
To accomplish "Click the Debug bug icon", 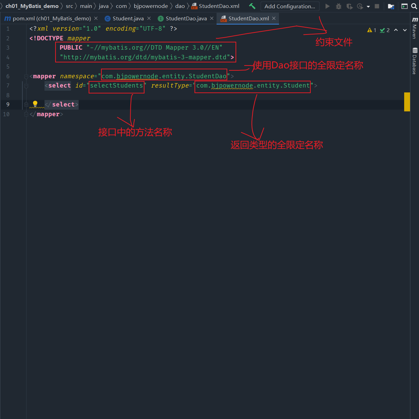I will pyautogui.click(x=339, y=6).
